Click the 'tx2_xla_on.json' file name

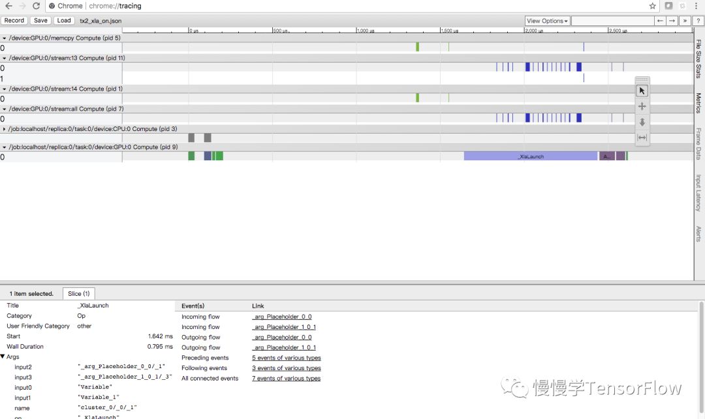click(x=101, y=21)
